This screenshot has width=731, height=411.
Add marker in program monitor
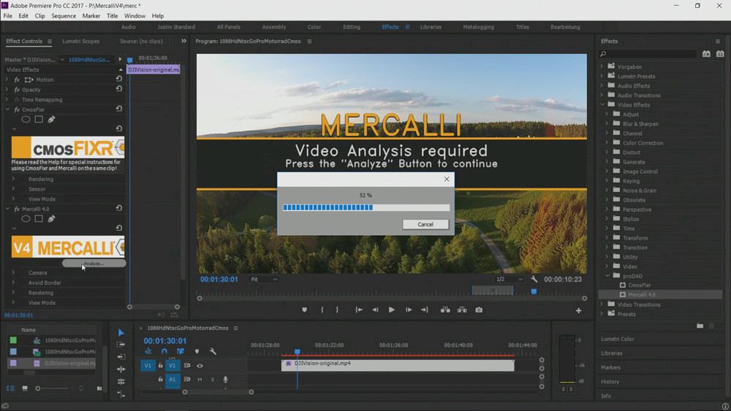pos(304,310)
